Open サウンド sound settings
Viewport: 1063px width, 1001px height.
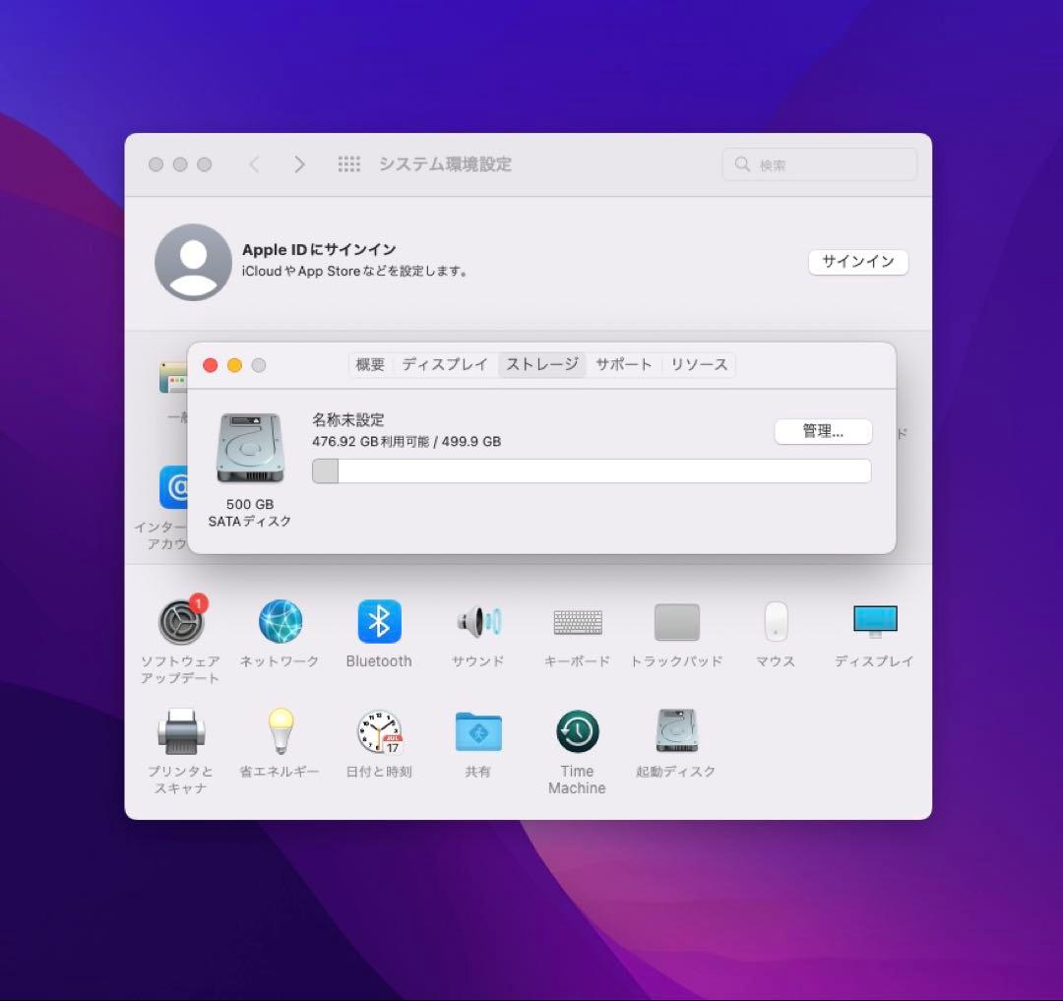pyautogui.click(x=478, y=623)
